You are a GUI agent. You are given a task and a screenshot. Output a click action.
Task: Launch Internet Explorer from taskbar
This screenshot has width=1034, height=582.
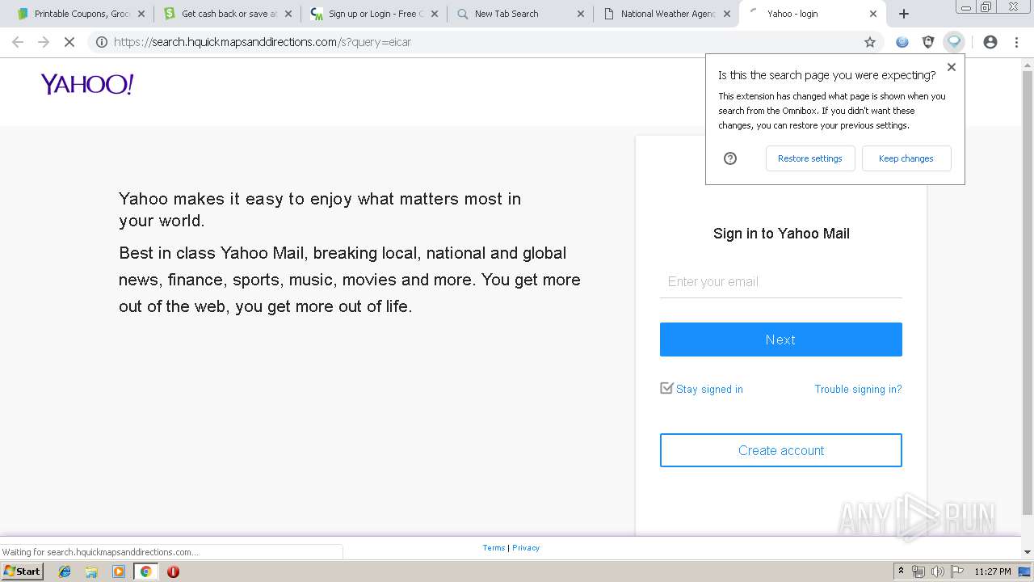pyautogui.click(x=65, y=571)
